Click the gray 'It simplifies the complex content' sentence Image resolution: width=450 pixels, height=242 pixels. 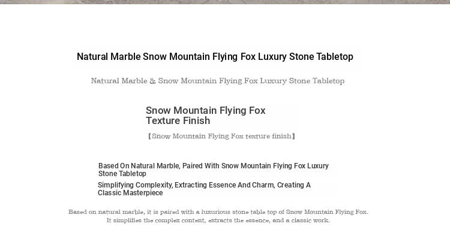tap(218, 220)
